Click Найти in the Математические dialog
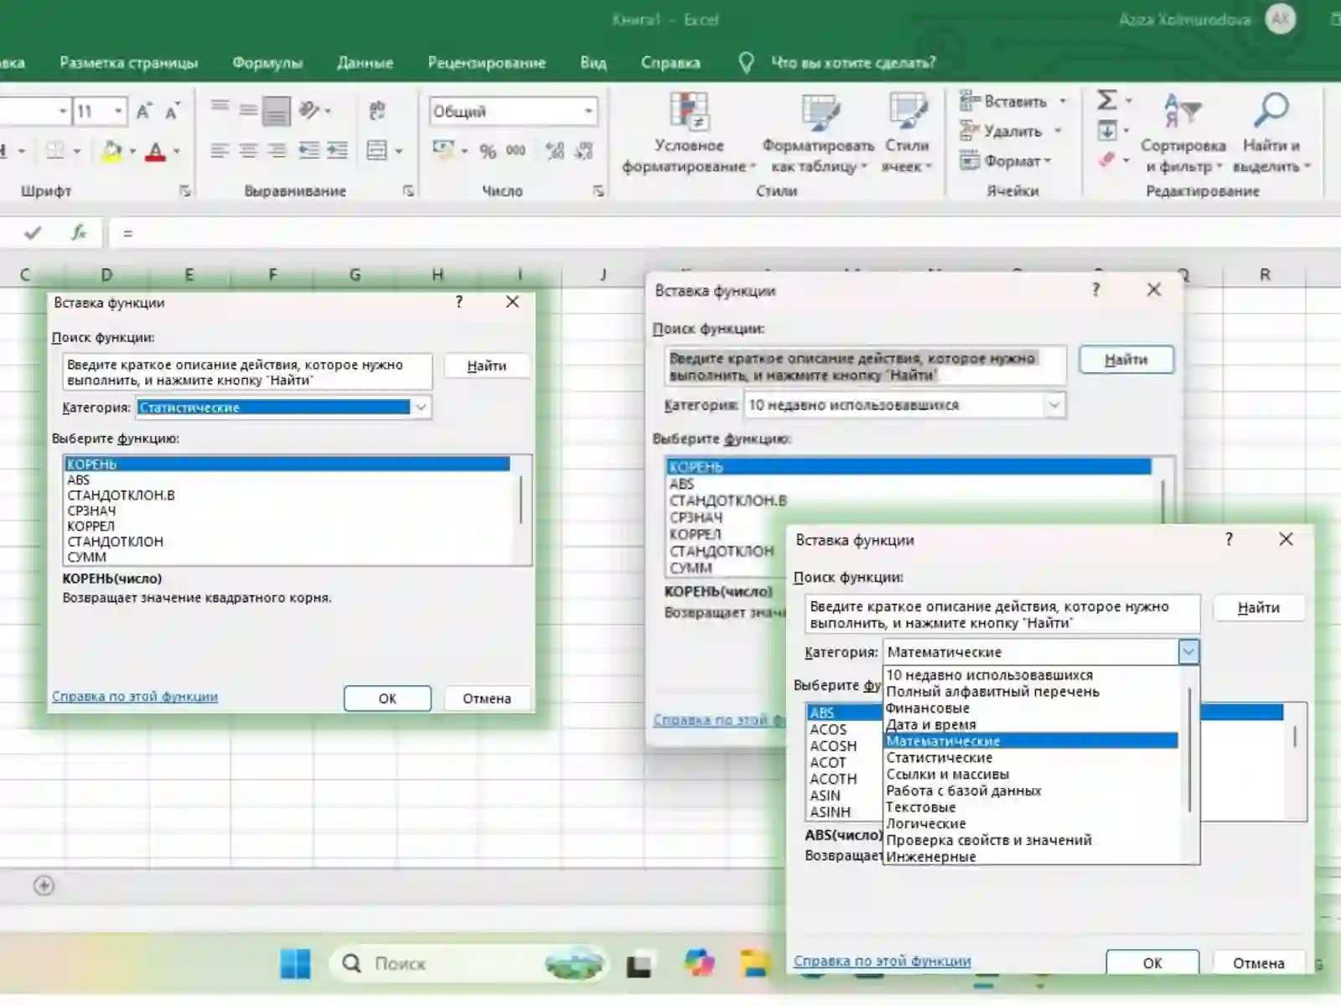The height and width of the screenshot is (1006, 1341). click(x=1259, y=608)
